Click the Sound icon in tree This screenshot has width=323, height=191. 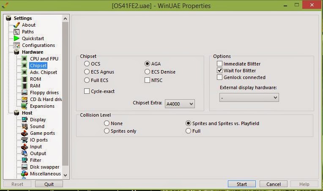(x=25, y=126)
